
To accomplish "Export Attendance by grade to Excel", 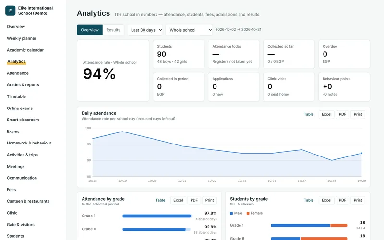I will (178, 200).
